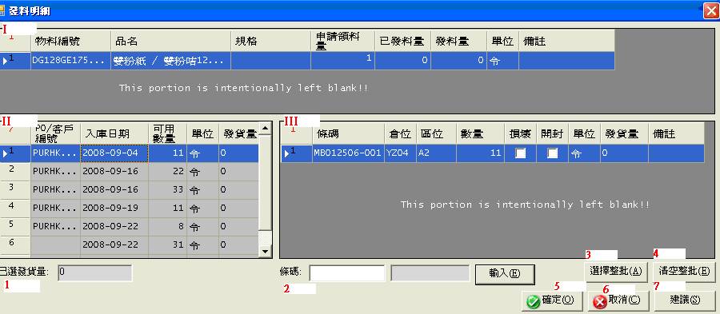The height and width of the screenshot is (314, 720).
Task: Click the 區位 column header
Action: coord(437,134)
